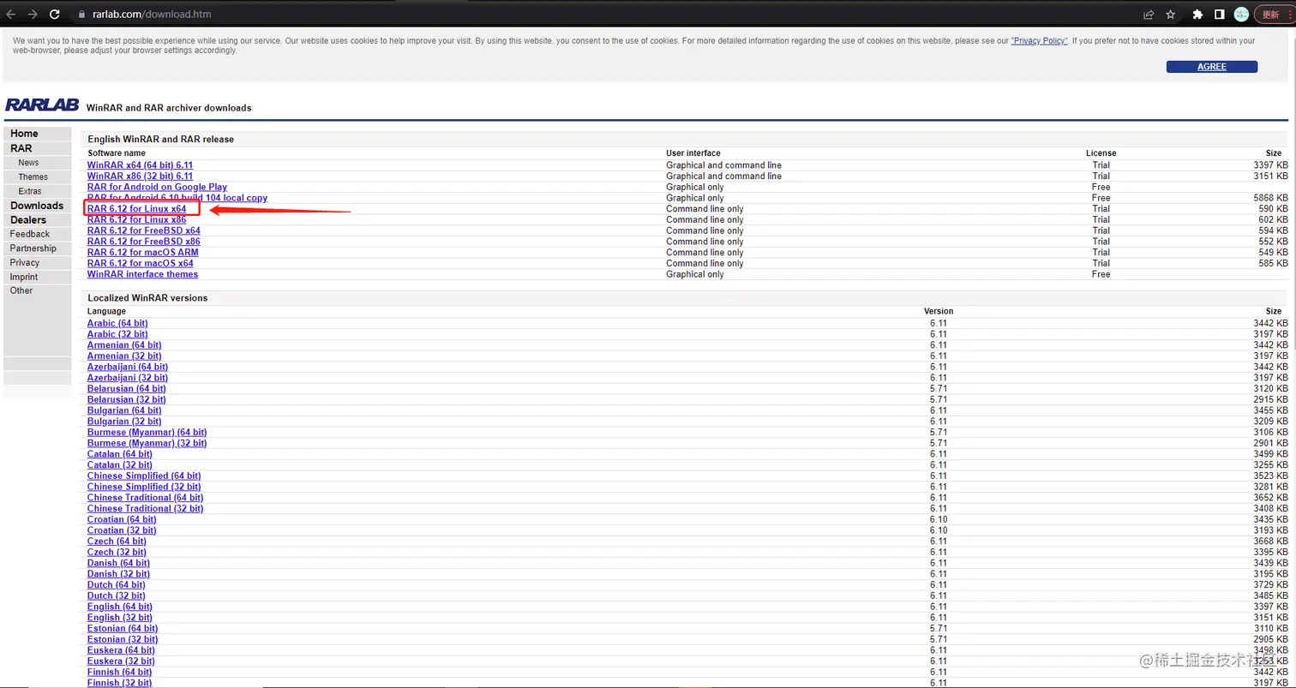
Task: Click the 'Localized WinRAR versions' heading
Action: [x=147, y=298]
